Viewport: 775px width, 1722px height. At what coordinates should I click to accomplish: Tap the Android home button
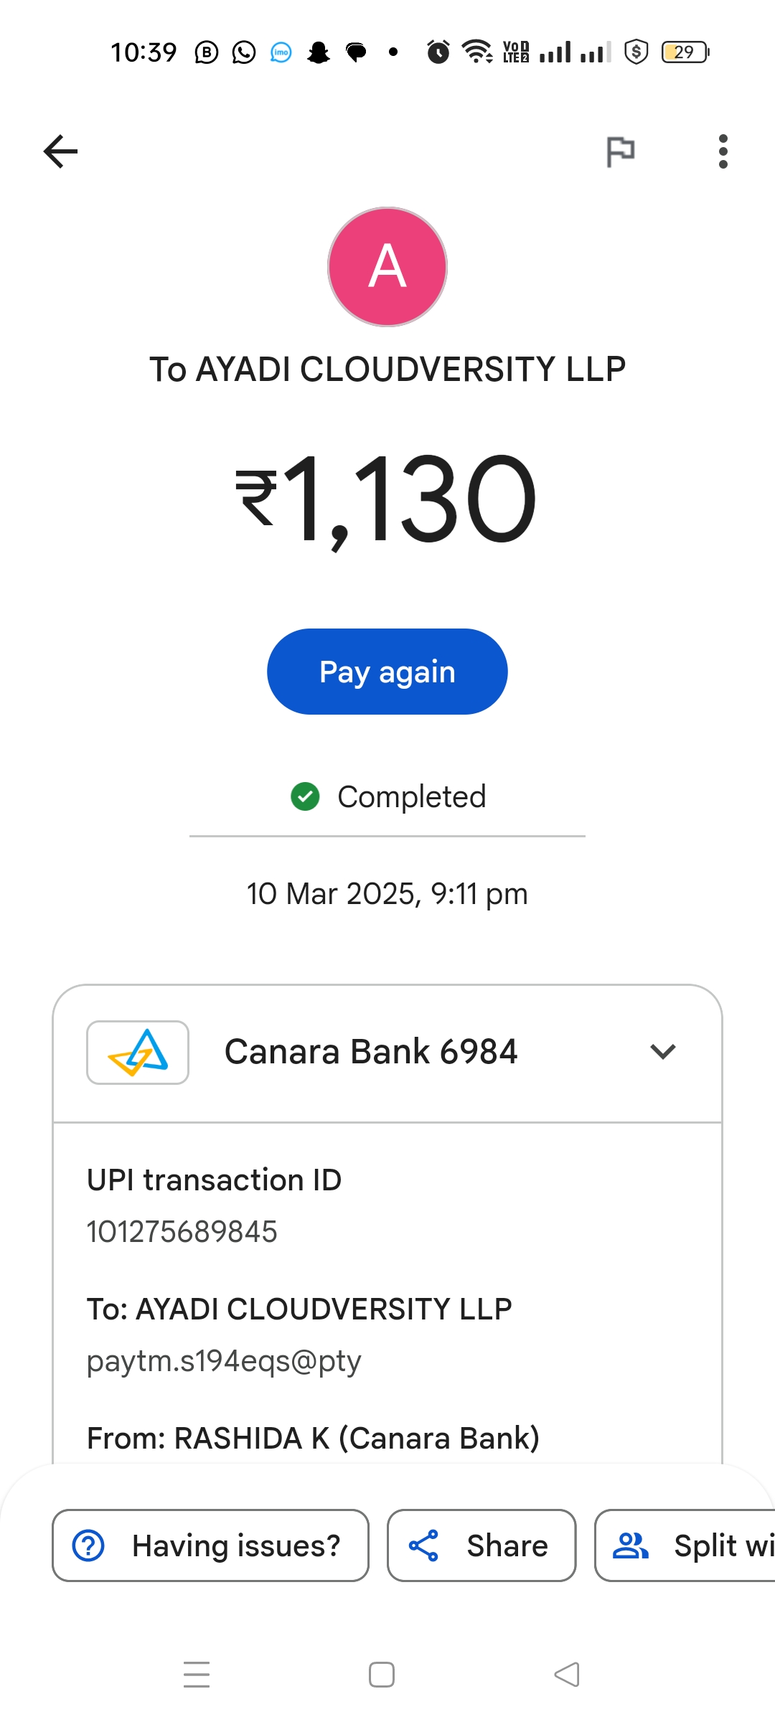pos(382,1675)
